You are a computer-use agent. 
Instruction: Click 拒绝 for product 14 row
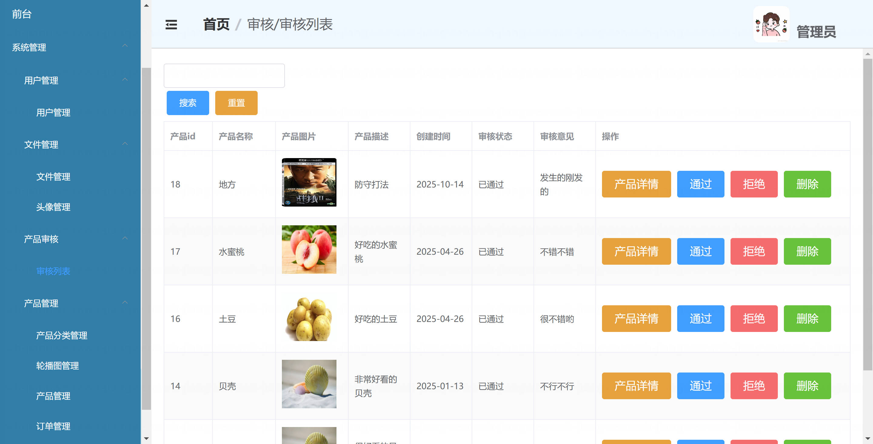click(754, 386)
